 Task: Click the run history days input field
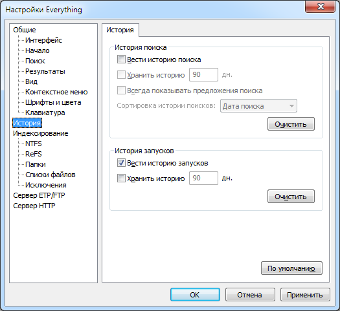(x=203, y=178)
